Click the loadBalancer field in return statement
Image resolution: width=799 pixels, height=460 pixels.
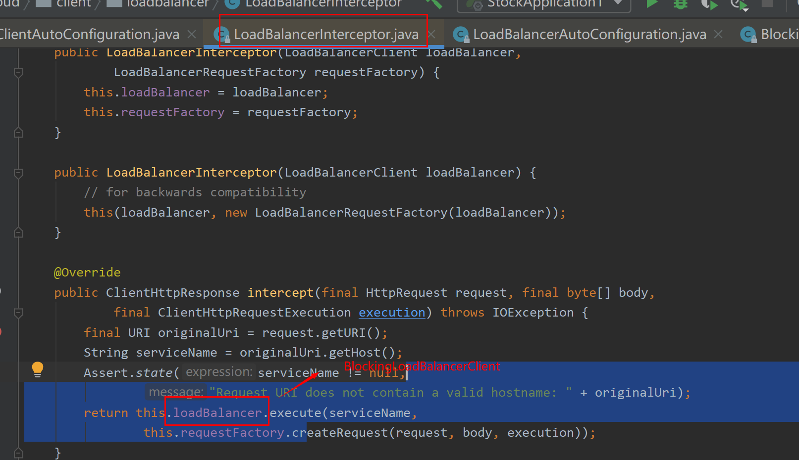click(x=217, y=413)
